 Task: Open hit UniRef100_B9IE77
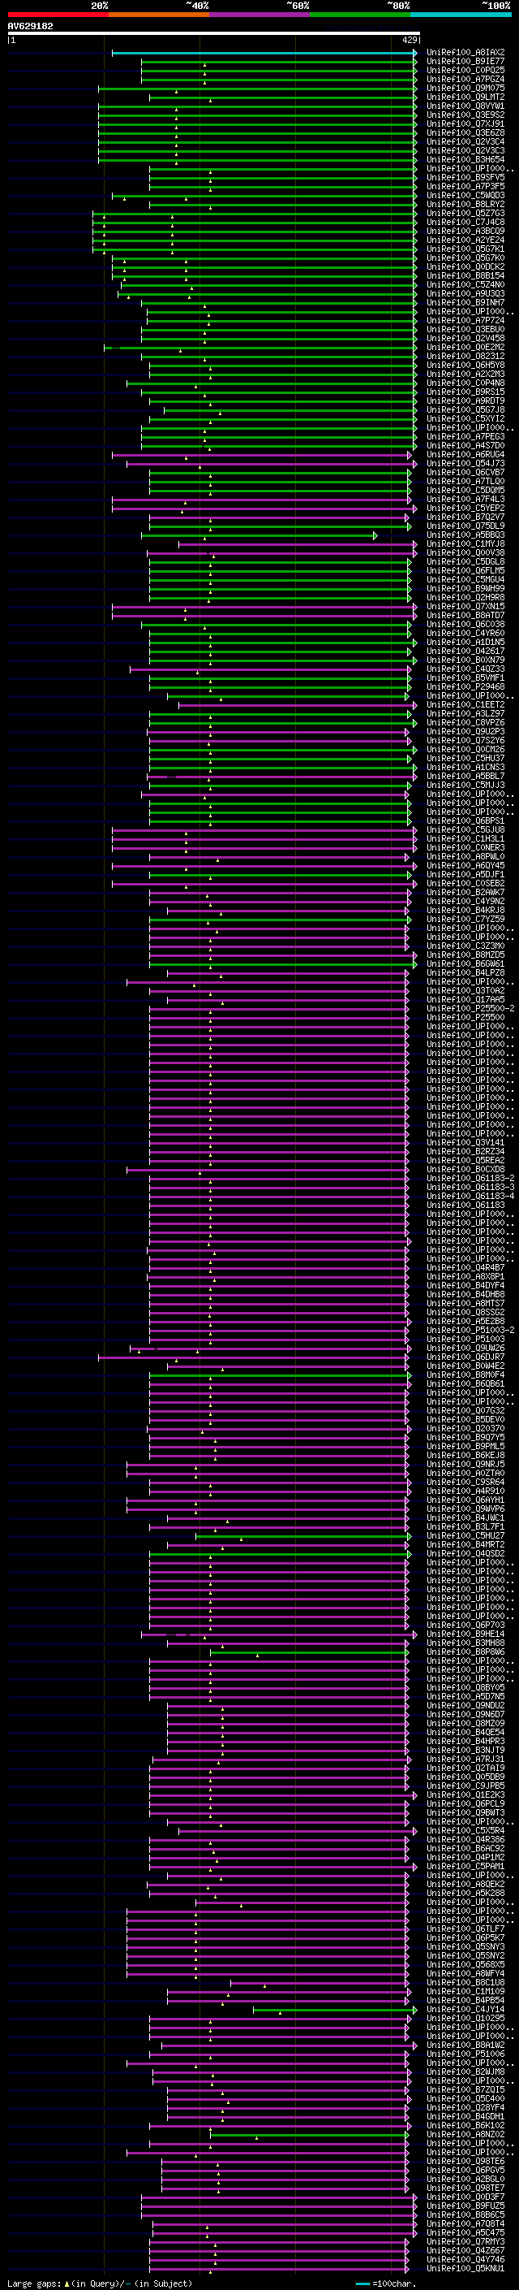pos(465,62)
